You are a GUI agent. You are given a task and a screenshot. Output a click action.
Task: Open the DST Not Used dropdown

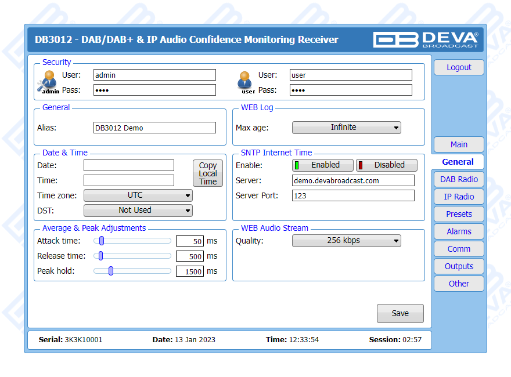pyautogui.click(x=138, y=211)
